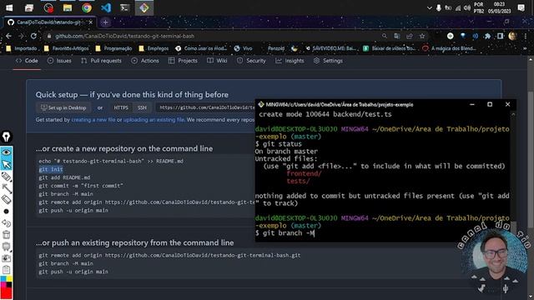Open a new browser tab
This screenshot has height=300, width=534.
click(x=105, y=22)
